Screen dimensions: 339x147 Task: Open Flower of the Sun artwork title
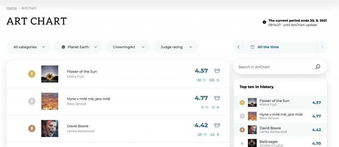pos(82,71)
